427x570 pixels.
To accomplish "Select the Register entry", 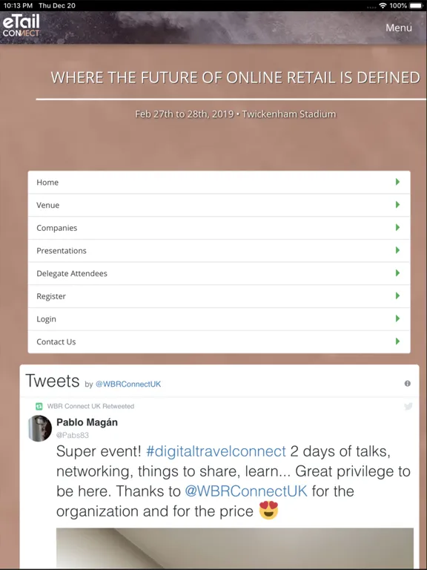I will 219,296.
